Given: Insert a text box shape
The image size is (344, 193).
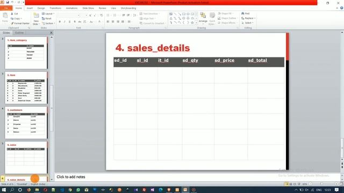Looking at the screenshot, I should click(x=171, y=14).
